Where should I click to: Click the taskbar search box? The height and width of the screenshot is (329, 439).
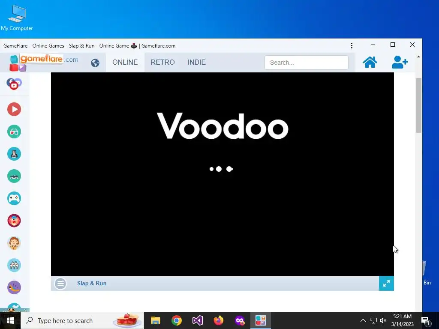pos(82,320)
